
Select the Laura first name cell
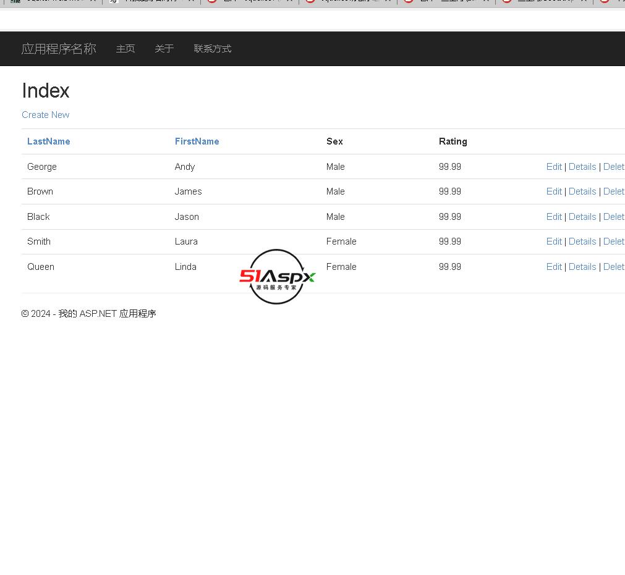(186, 241)
